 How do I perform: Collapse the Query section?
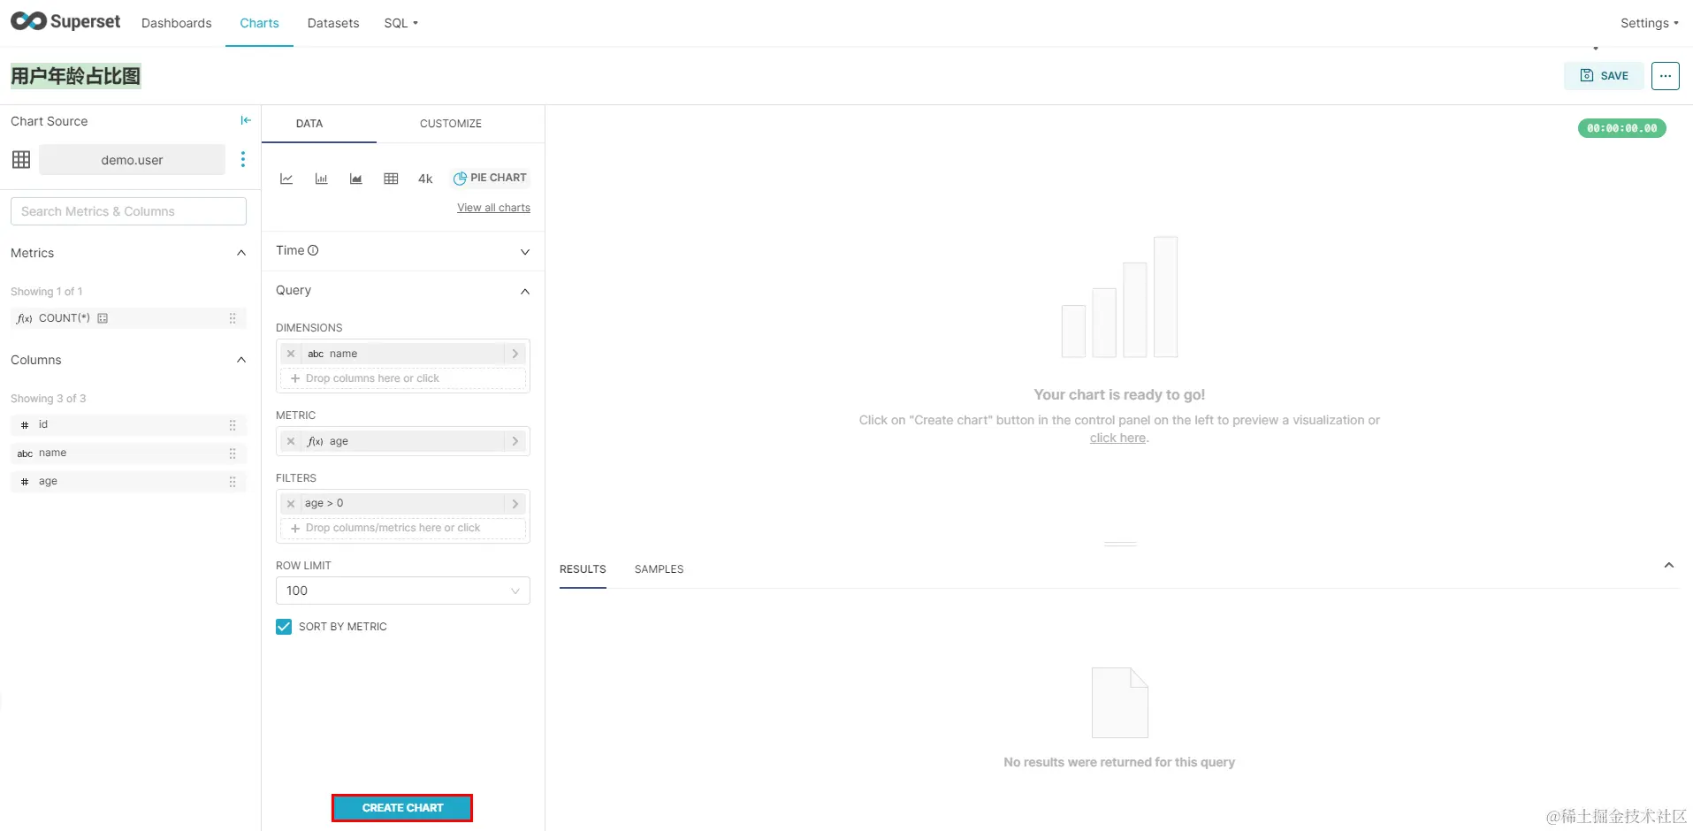pos(525,291)
